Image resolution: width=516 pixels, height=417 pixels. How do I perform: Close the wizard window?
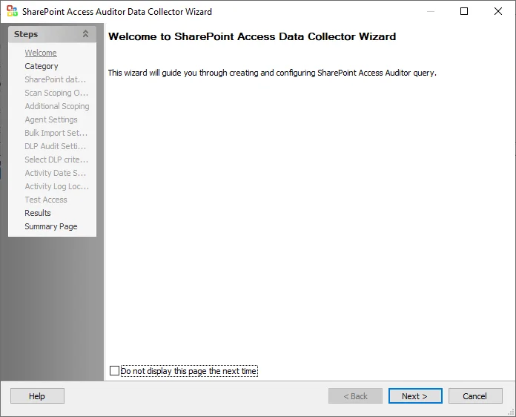[498, 11]
